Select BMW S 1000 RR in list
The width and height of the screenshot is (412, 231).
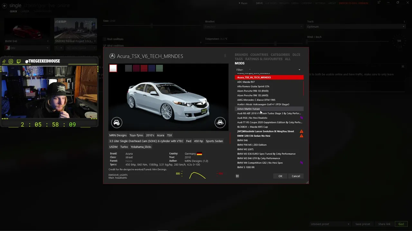[x=269, y=167]
